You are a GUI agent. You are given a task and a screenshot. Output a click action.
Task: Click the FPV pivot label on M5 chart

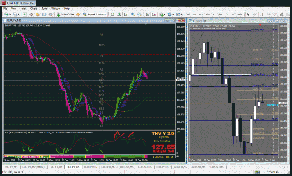pos(101,91)
